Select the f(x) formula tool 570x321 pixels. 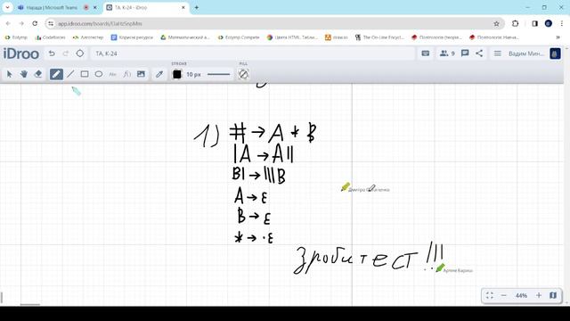(x=126, y=74)
